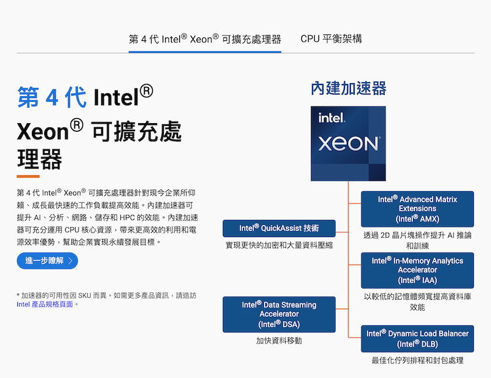Click the footnote about 加速器的可用性因 SKU 而異
The width and height of the screenshot is (491, 378).
click(107, 295)
